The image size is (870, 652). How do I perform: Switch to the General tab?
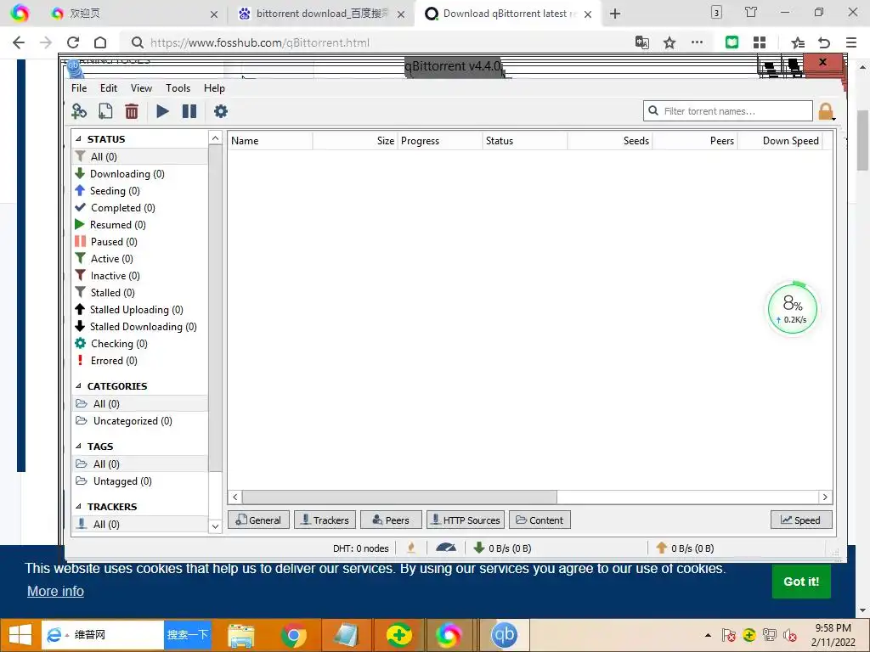click(x=258, y=520)
